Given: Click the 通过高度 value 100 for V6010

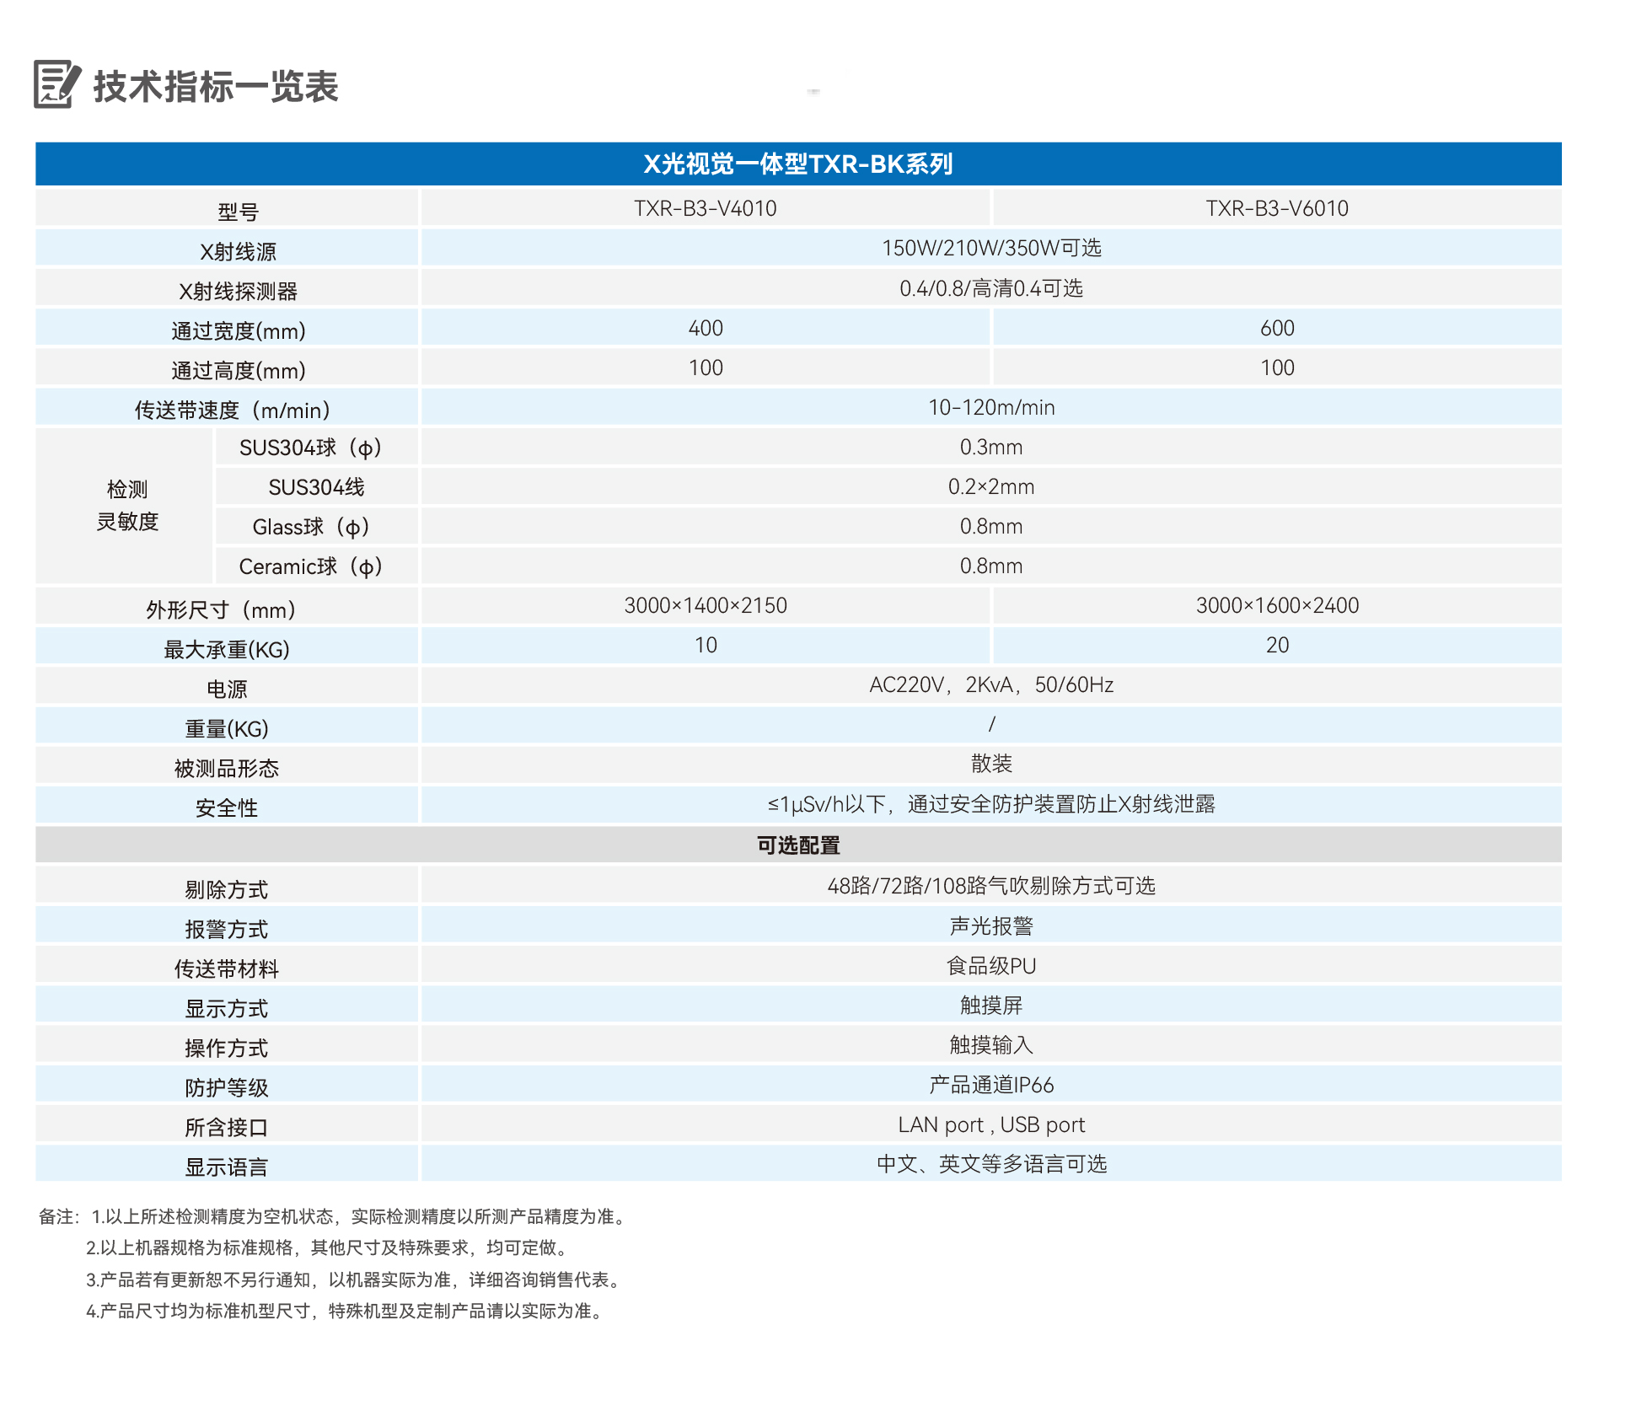Looking at the screenshot, I should tap(1278, 368).
